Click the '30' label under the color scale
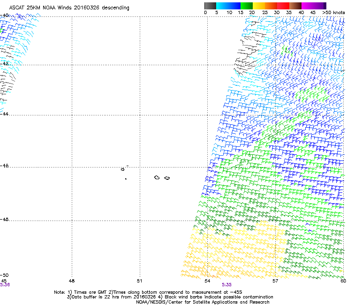Viewport: 347px width, 305px height. coord(277,13)
